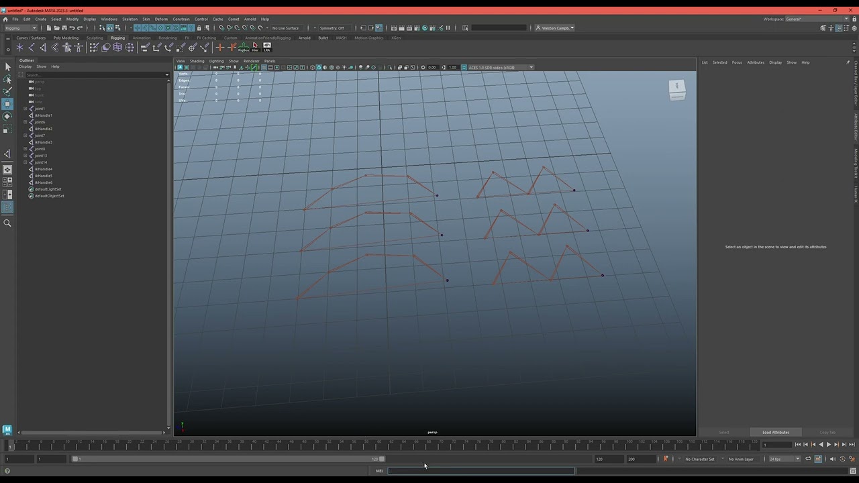The width and height of the screenshot is (859, 483).
Task: Activate the Paint selection tool
Action: point(7,91)
